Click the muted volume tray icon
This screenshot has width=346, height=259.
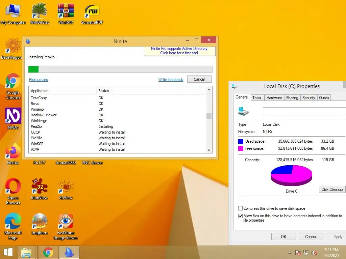coord(314,253)
